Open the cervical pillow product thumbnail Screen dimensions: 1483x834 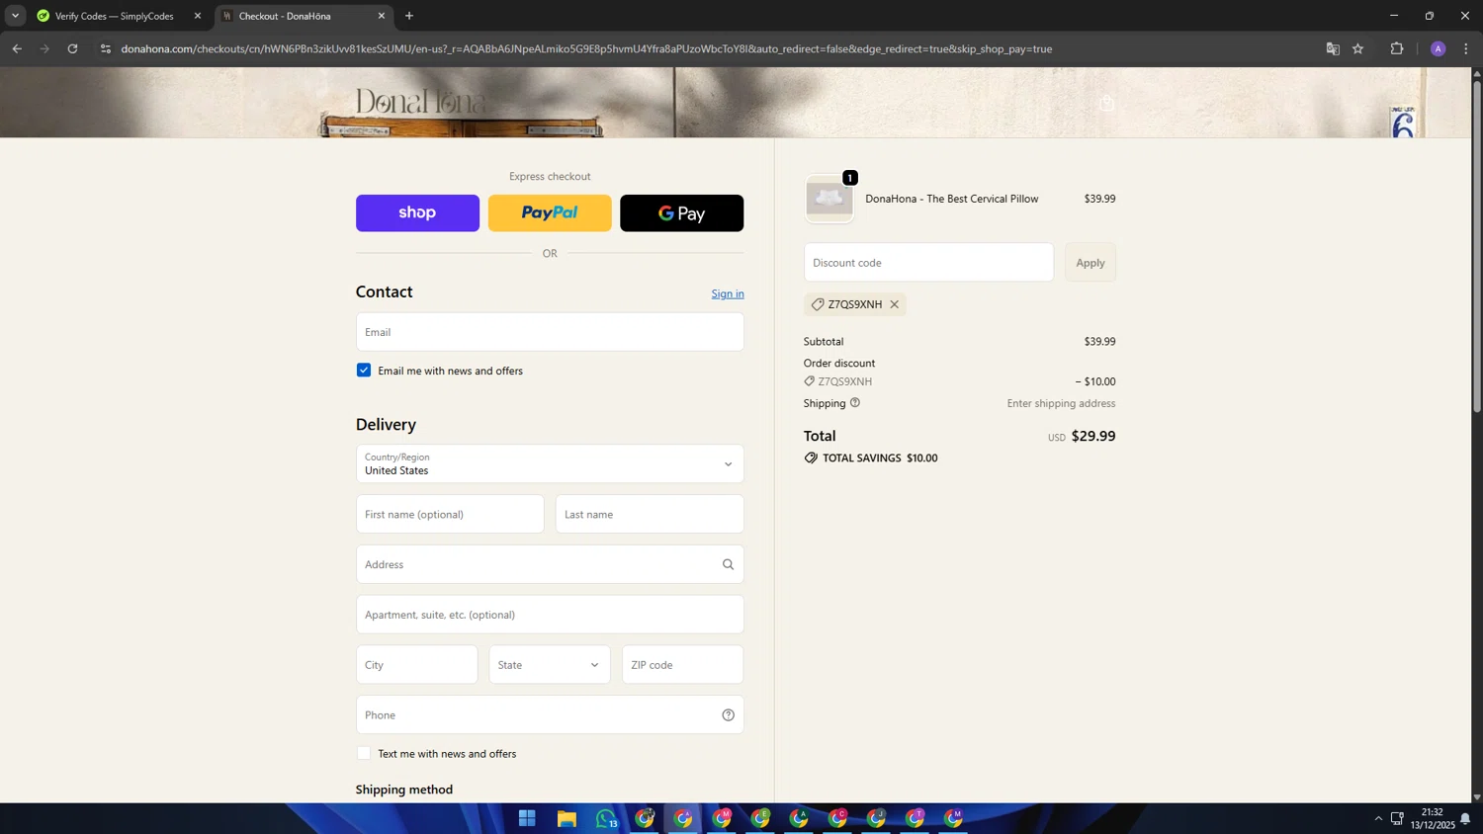(829, 199)
